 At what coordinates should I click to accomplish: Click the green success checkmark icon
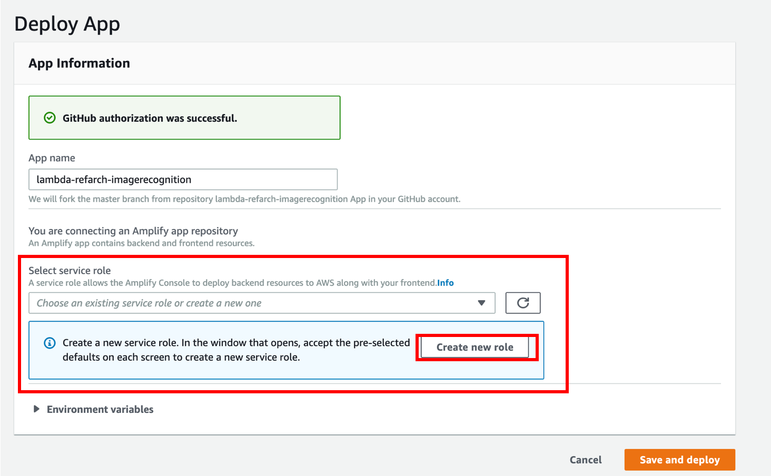click(50, 118)
